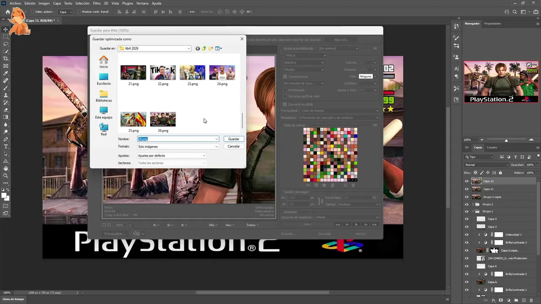Open Escritorio location in save dialog sidebar
The image size is (541, 304).
coord(104,79)
